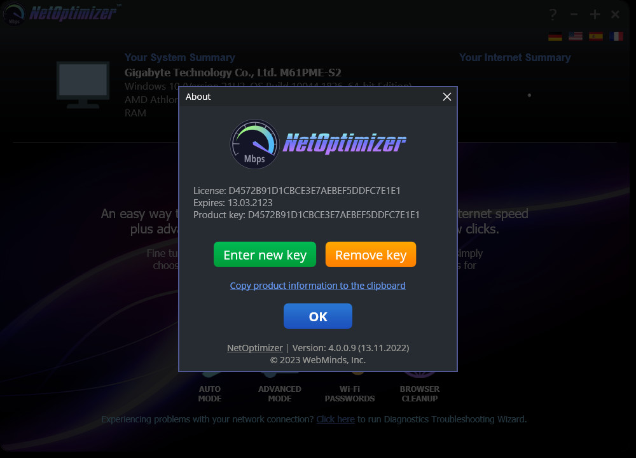Viewport: 636px width, 458px height.
Task: Open the NetOptimizer website link
Action: point(255,348)
